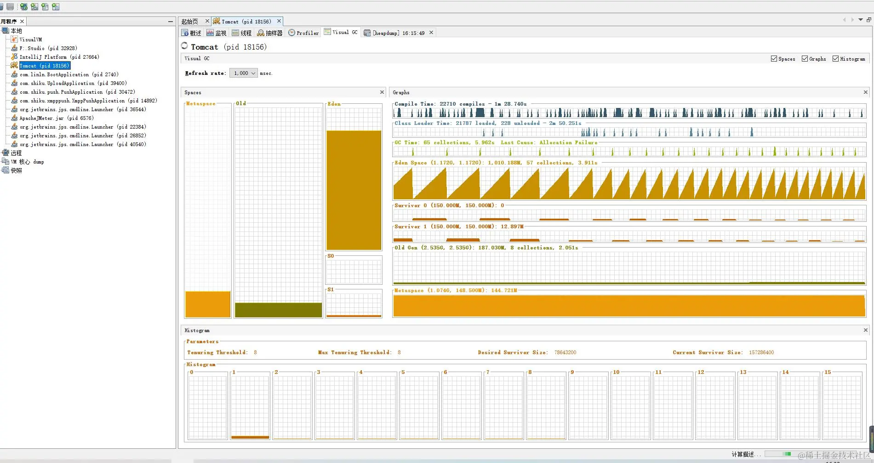The width and height of the screenshot is (874, 463).
Task: Select Launcher process with pid 40540
Action: coord(83,144)
